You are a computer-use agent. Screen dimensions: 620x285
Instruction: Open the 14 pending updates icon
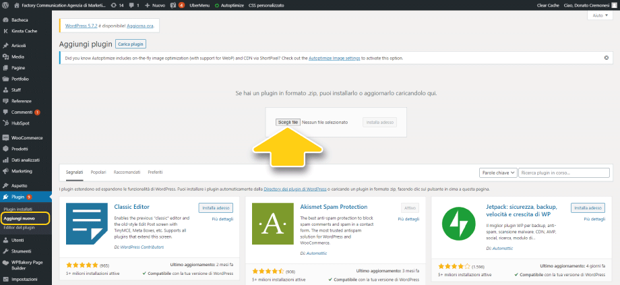[117, 5]
